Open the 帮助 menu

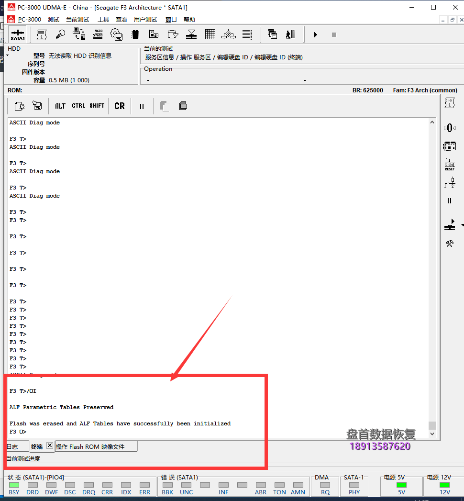[x=189, y=20]
